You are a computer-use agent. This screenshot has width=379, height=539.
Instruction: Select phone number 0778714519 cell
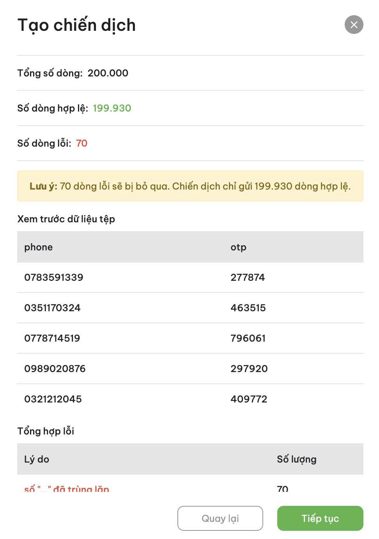pos(52,338)
